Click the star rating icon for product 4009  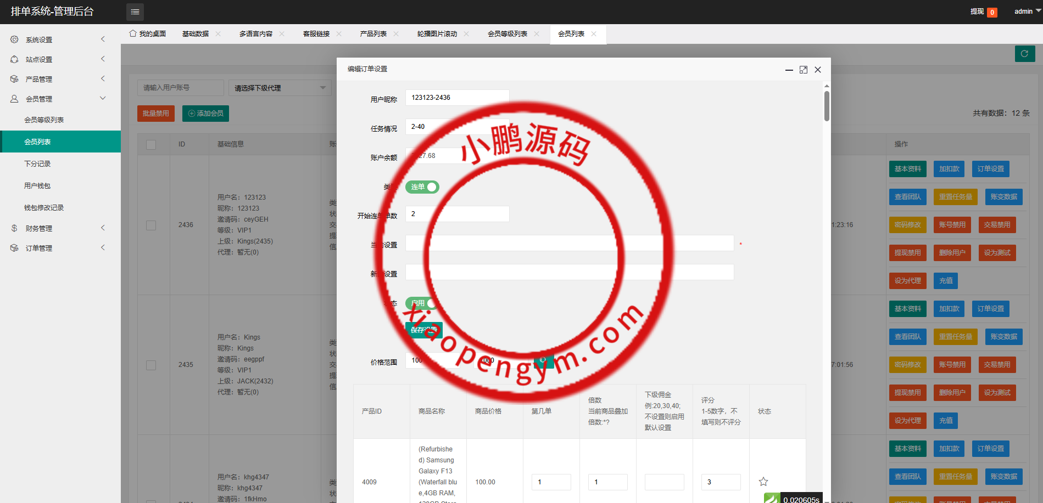click(763, 482)
